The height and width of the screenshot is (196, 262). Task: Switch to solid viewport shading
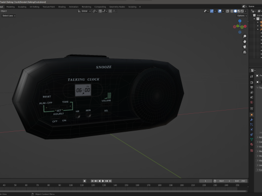(235, 11)
